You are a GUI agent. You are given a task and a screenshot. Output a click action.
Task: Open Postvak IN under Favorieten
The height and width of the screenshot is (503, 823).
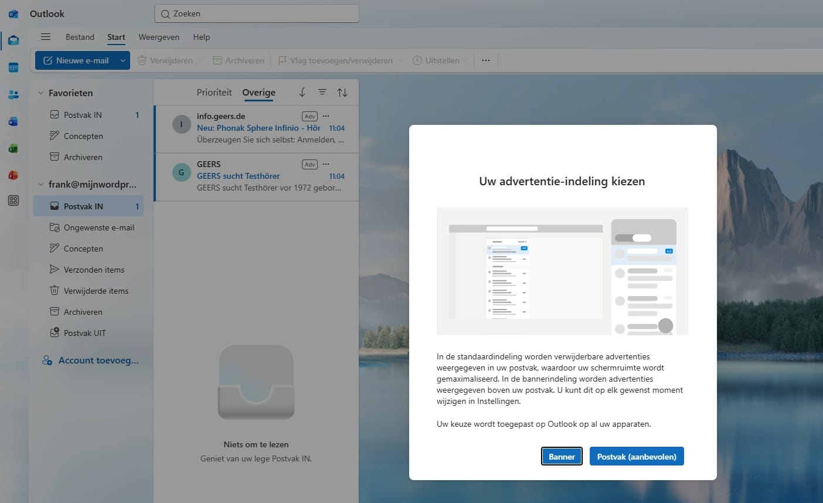coord(88,115)
